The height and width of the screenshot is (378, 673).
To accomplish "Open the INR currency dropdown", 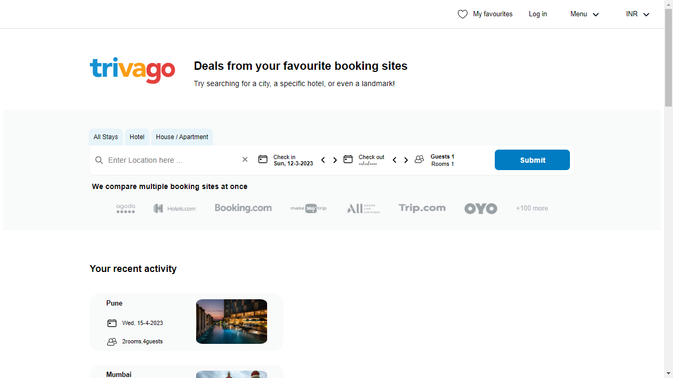I will [638, 14].
